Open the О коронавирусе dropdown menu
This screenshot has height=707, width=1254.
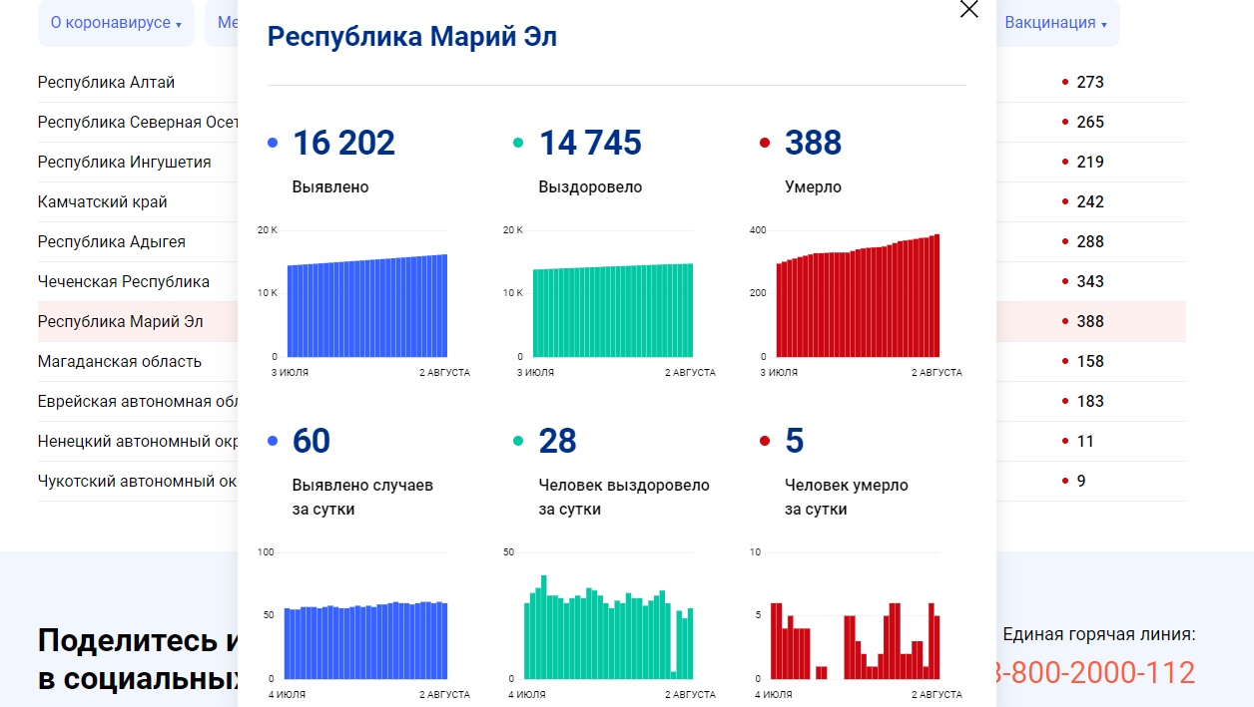click(x=116, y=23)
